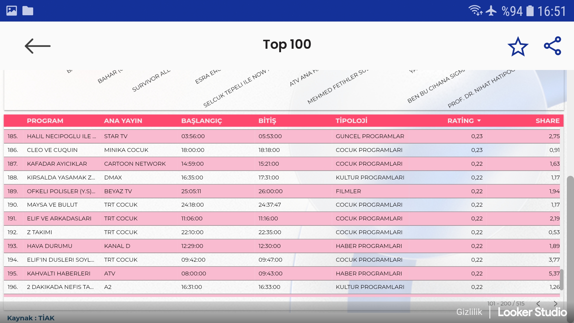The height and width of the screenshot is (323, 574).
Task: Sort table by ANA YAYIN column header
Action: (123, 121)
